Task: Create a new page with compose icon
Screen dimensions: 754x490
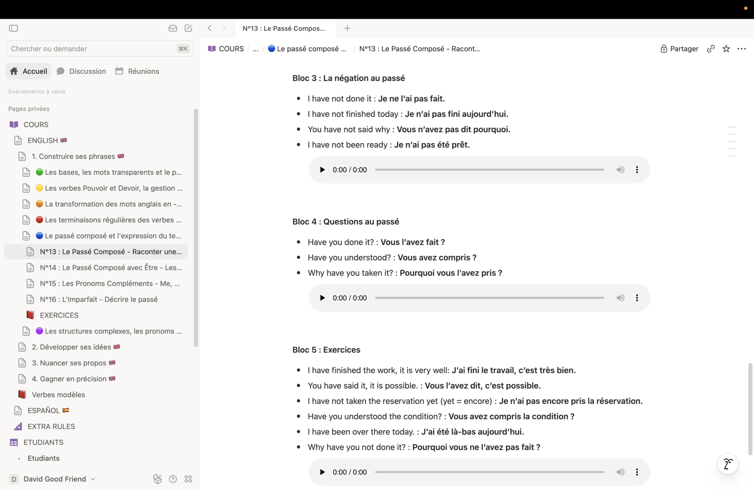Action: [188, 28]
